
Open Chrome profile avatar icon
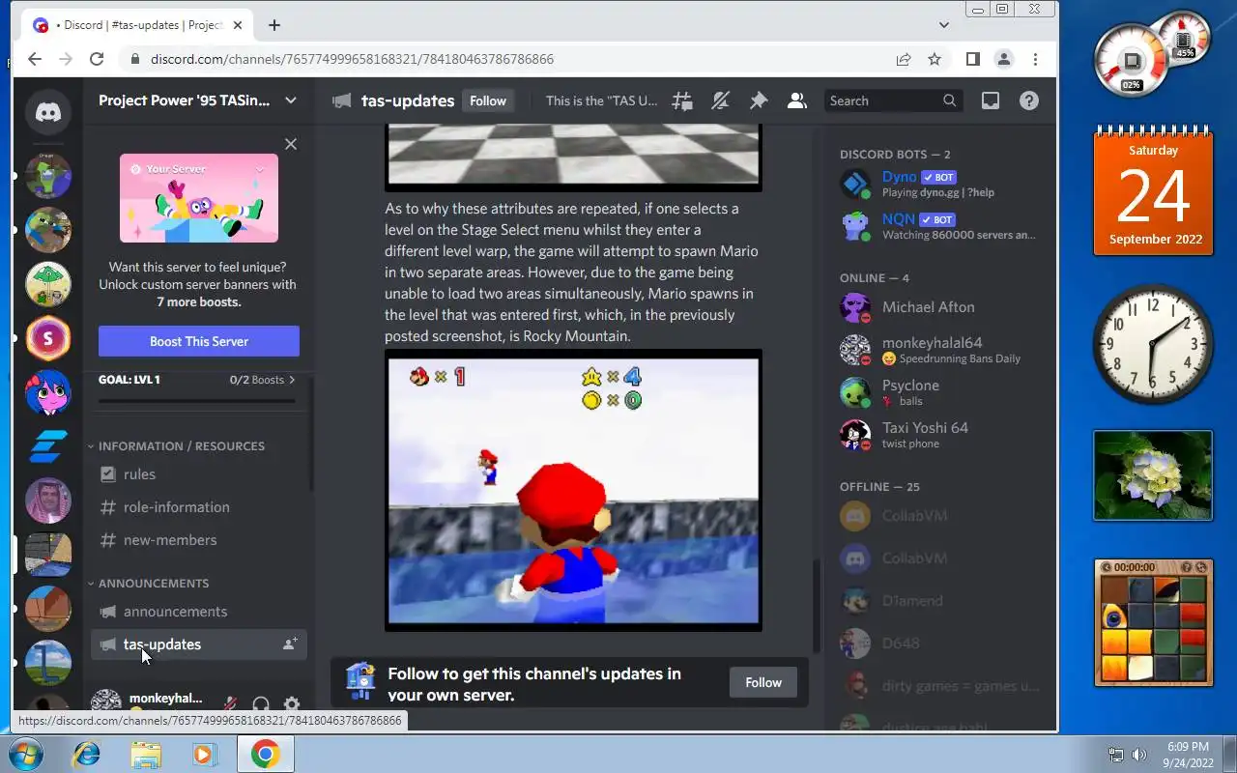click(1004, 59)
